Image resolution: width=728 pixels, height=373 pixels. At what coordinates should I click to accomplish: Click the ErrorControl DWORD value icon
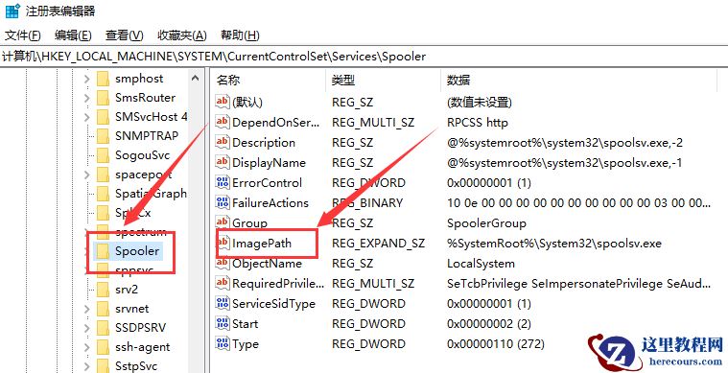point(223,182)
